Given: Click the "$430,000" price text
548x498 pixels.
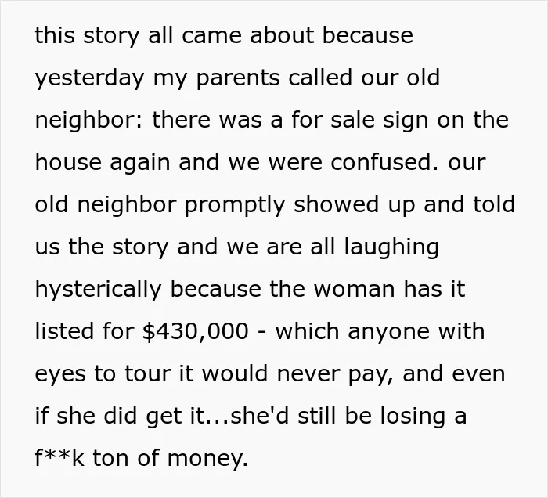Looking at the screenshot, I should point(196,331).
